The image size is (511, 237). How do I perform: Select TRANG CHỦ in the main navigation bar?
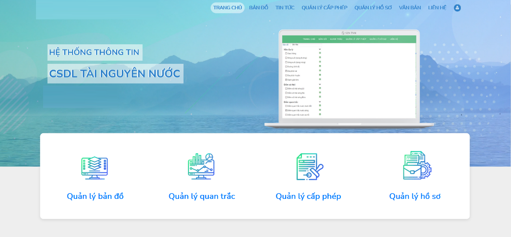228,8
